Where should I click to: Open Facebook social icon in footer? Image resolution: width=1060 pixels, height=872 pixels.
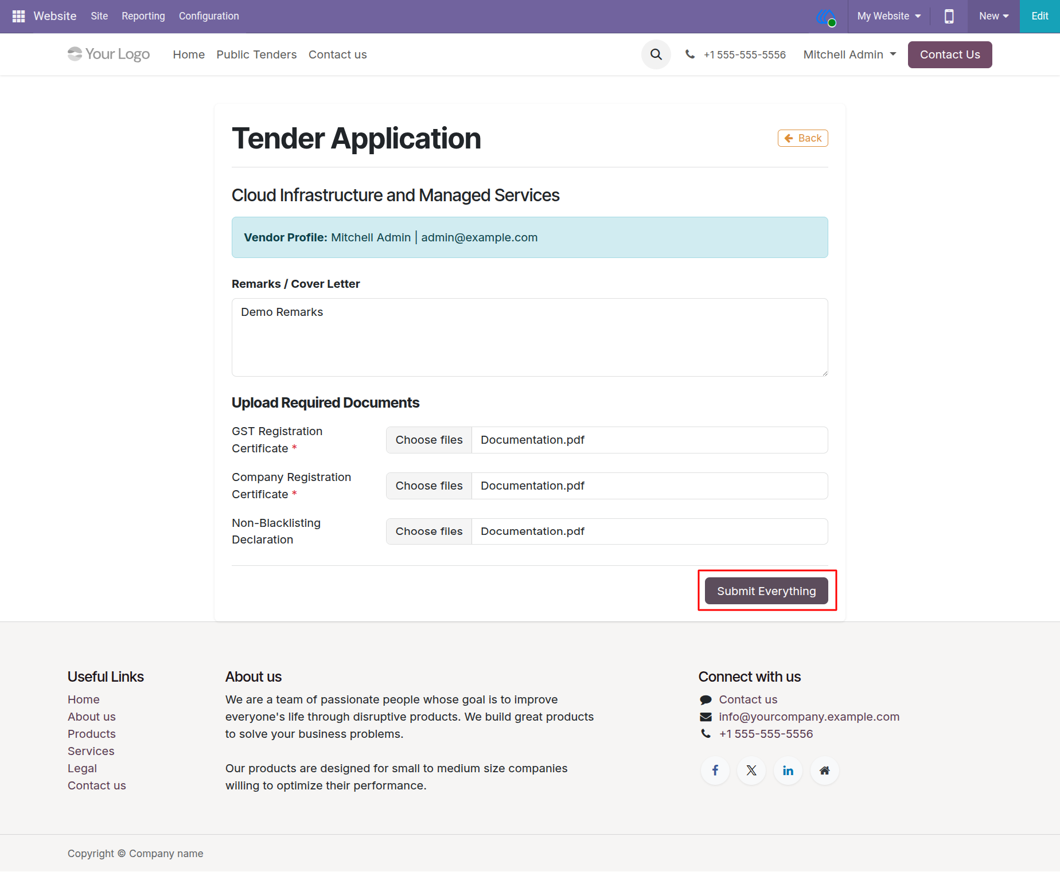click(715, 771)
